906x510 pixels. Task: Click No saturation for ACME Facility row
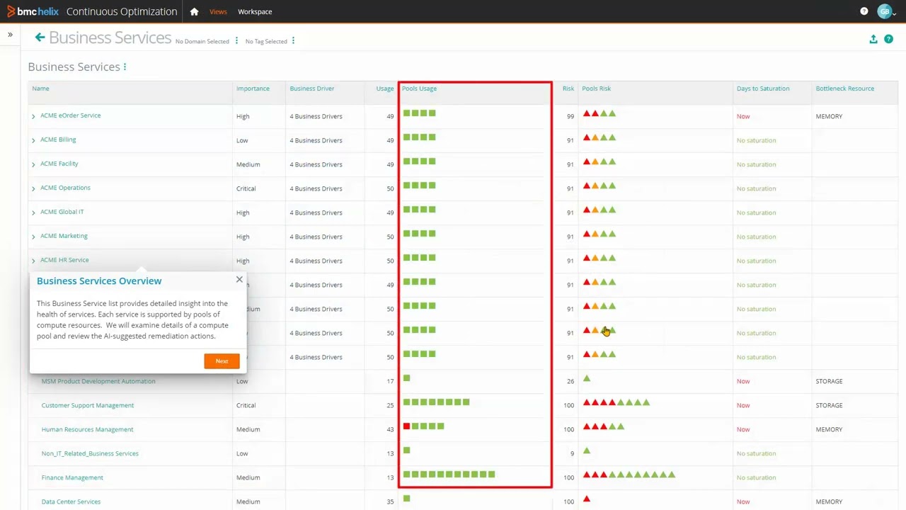(x=756, y=164)
